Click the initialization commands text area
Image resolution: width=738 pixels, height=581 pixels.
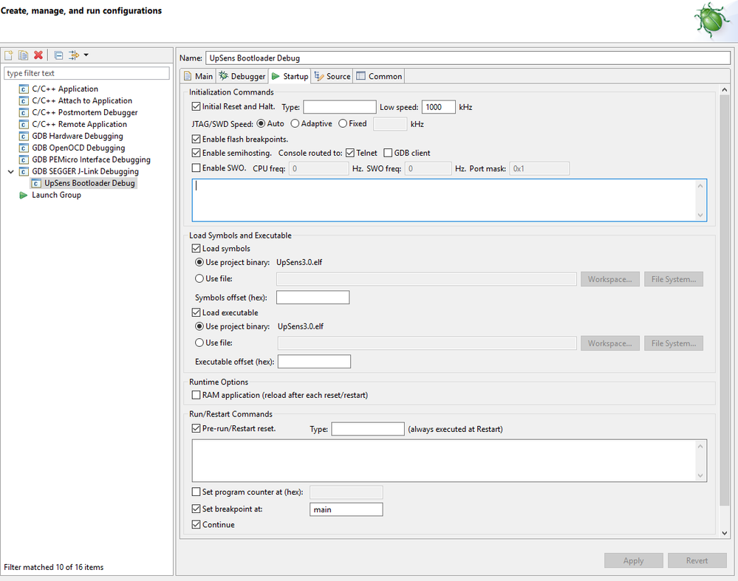[449, 200]
